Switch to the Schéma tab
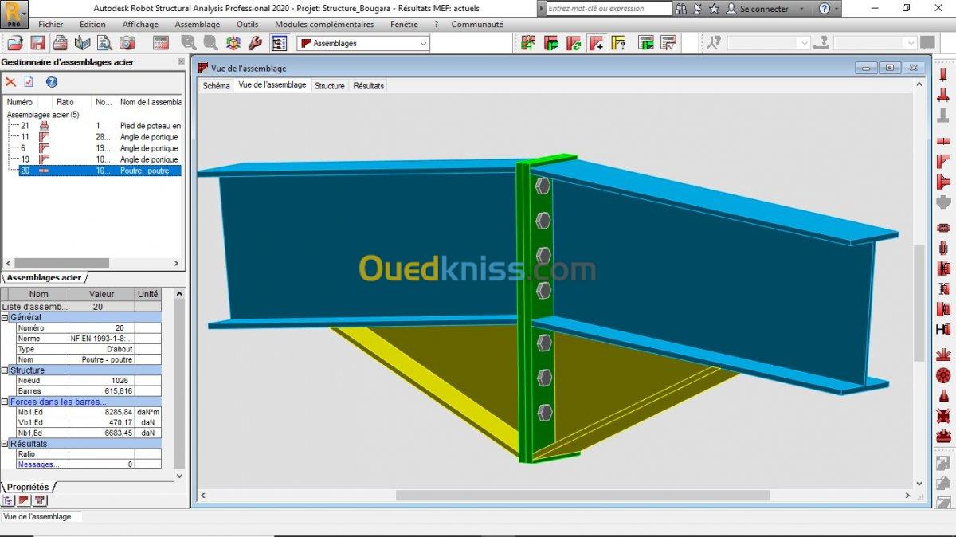Screen dimensions: 956x537 coord(216,85)
